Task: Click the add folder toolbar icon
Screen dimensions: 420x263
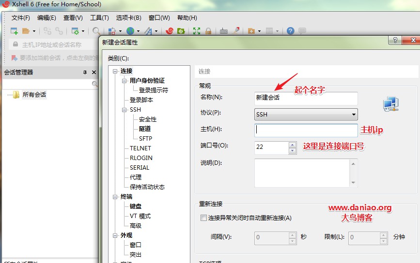Action: coord(251,31)
